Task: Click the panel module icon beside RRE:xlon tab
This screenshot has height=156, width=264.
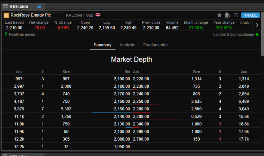Action: tap(5, 6)
